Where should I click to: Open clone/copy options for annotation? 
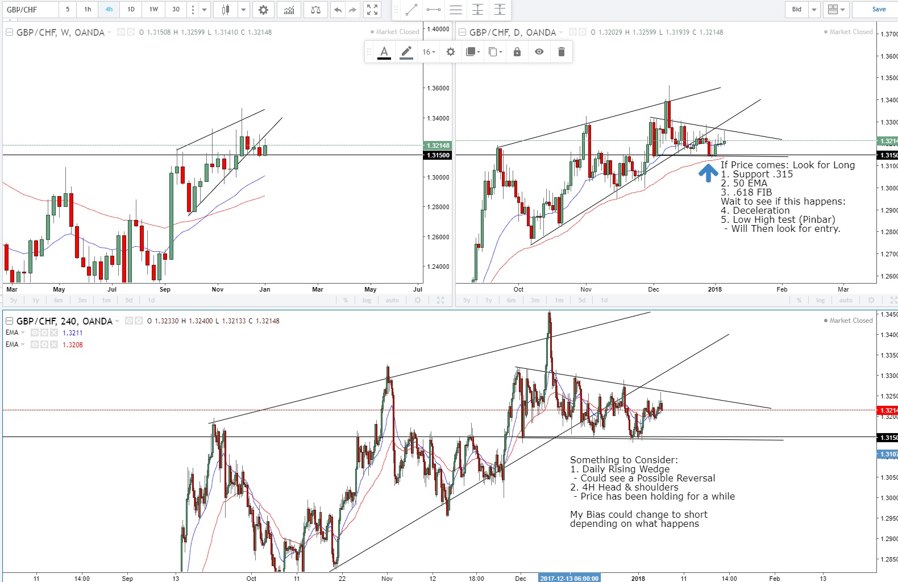[x=495, y=52]
